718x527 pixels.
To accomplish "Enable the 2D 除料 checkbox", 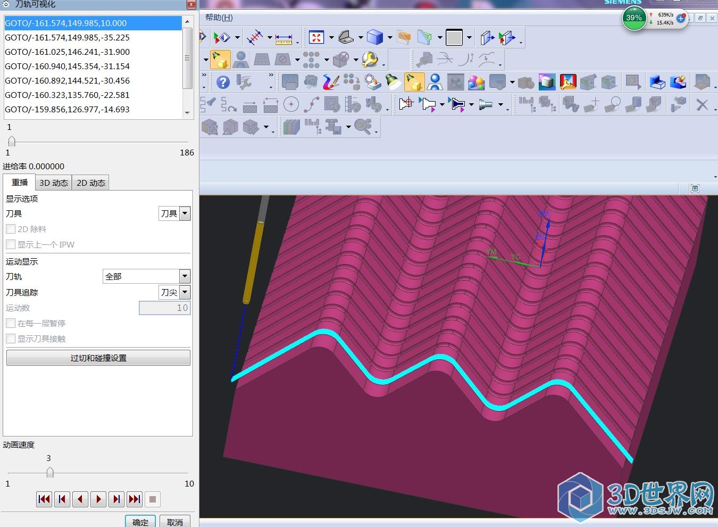I will coord(11,229).
